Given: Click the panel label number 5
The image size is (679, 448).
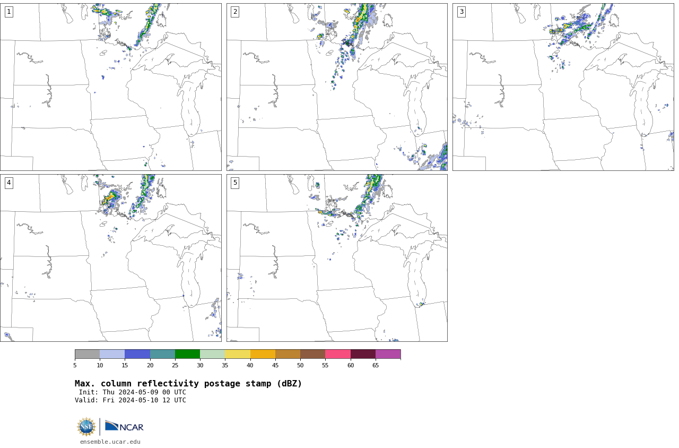Looking at the screenshot, I should point(235,183).
